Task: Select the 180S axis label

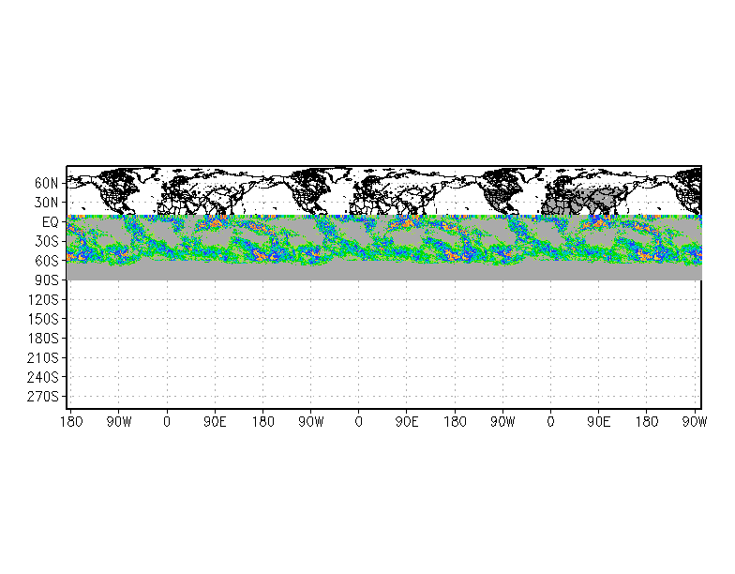Action: coord(43,339)
